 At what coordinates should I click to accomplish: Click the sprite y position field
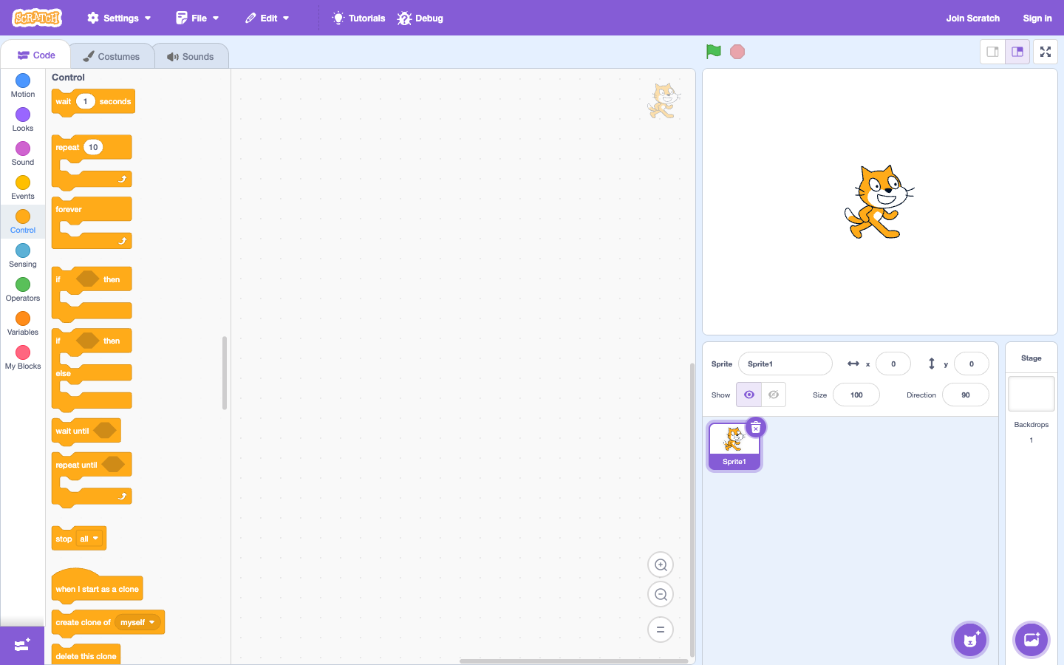tap(972, 364)
